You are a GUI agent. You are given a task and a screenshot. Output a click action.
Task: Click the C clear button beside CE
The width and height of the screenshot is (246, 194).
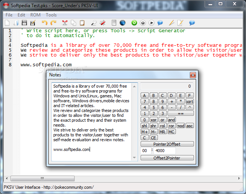pos(144,137)
